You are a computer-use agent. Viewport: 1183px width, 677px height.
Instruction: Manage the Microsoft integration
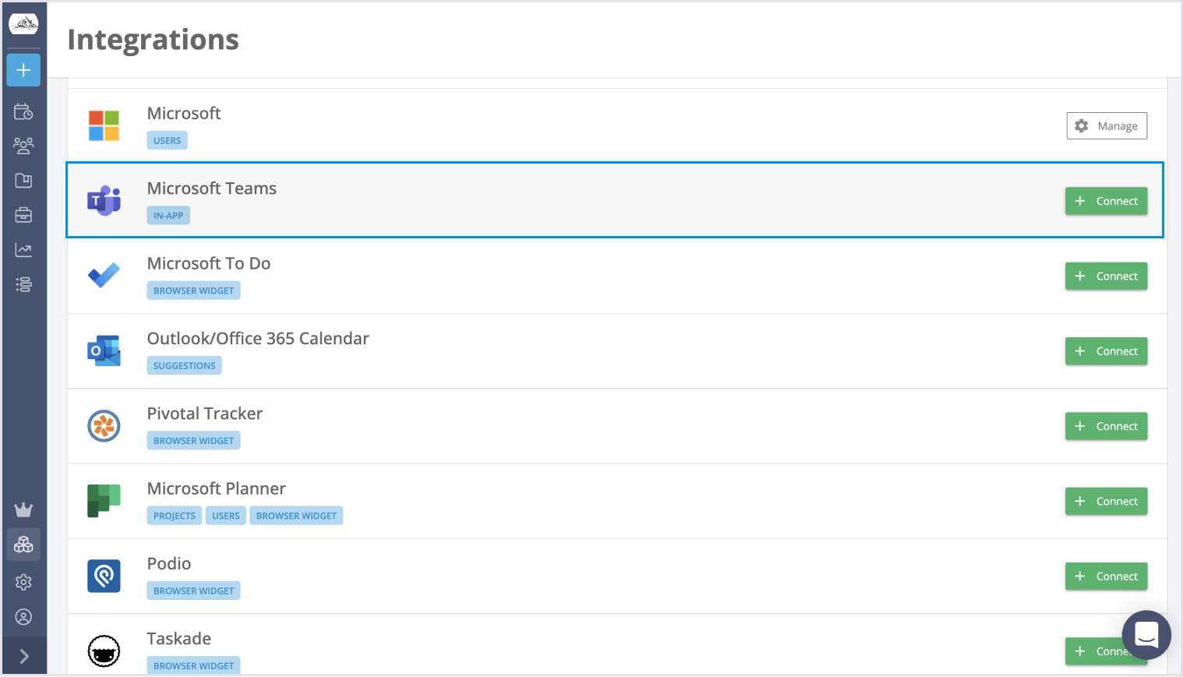point(1107,125)
